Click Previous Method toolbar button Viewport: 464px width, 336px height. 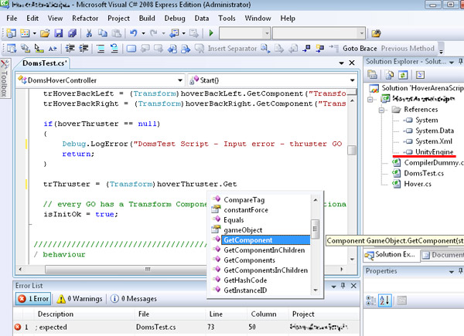coord(408,49)
